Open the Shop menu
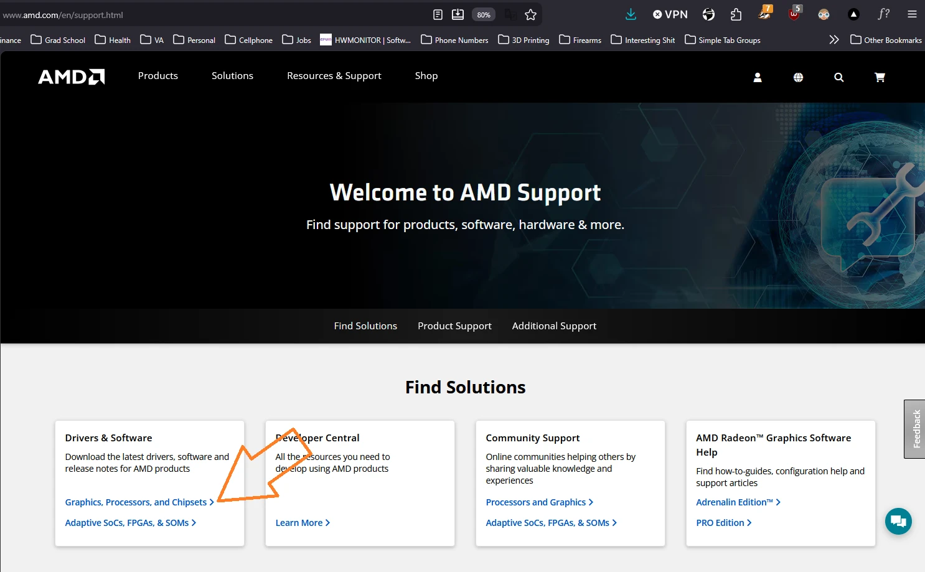 coord(426,76)
